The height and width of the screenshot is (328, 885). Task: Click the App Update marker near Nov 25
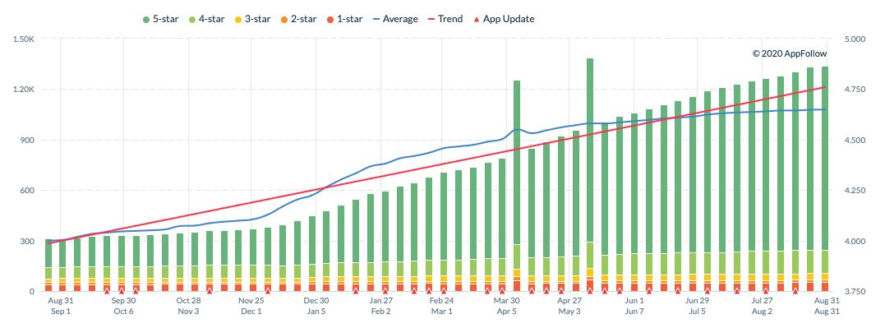(x=268, y=291)
